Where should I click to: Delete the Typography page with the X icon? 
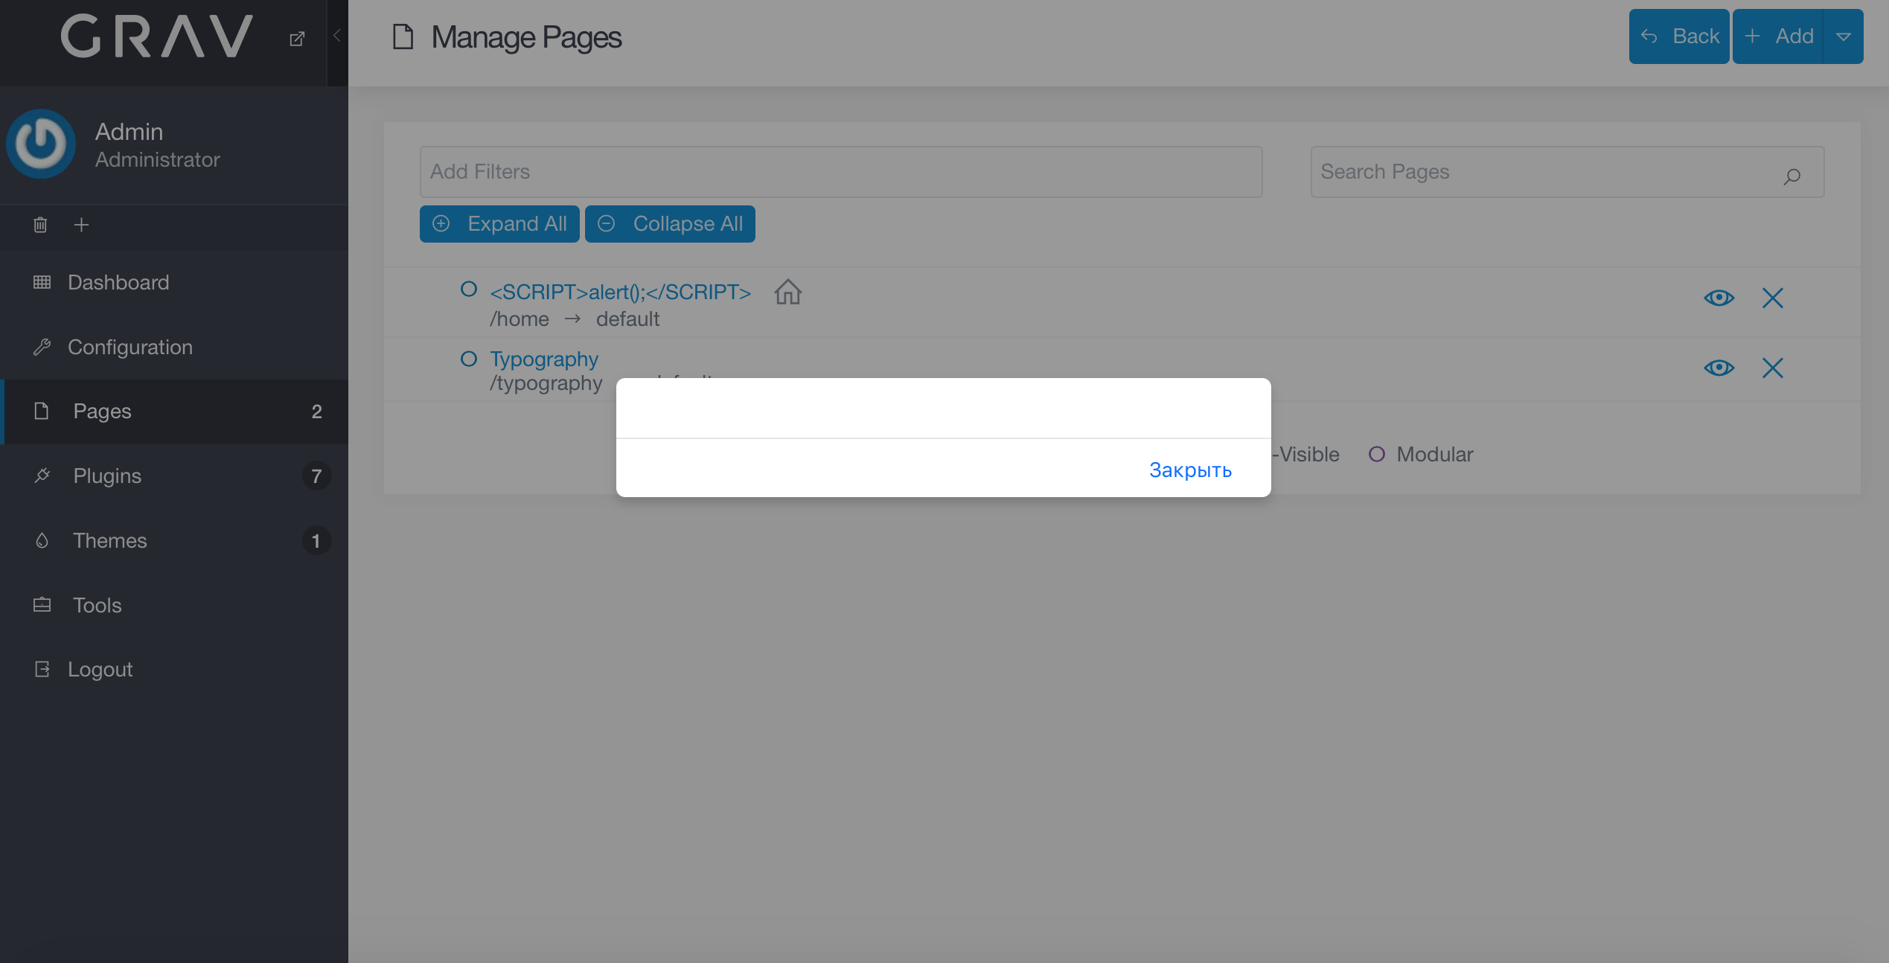click(1772, 368)
